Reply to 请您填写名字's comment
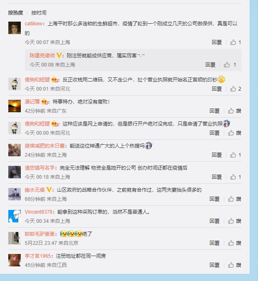The image size is (258, 281). 217,177
